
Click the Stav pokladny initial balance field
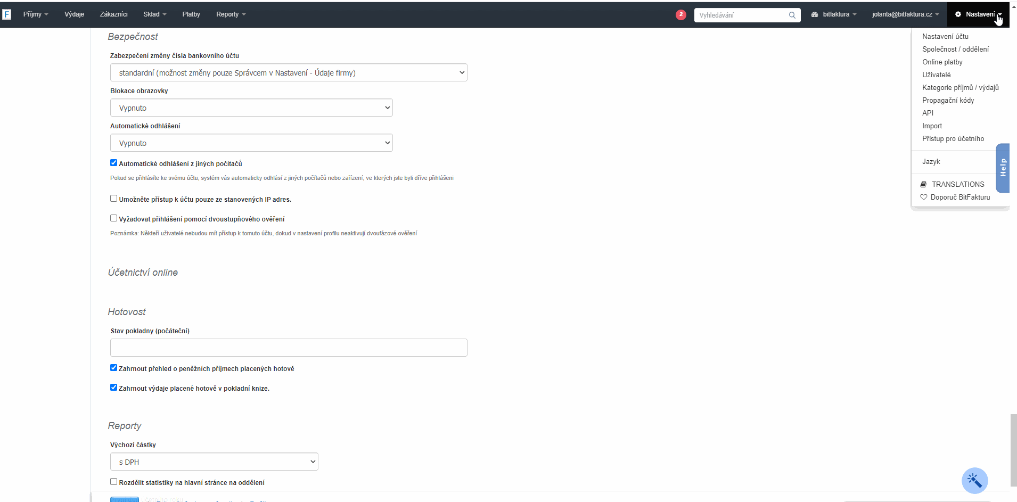289,348
